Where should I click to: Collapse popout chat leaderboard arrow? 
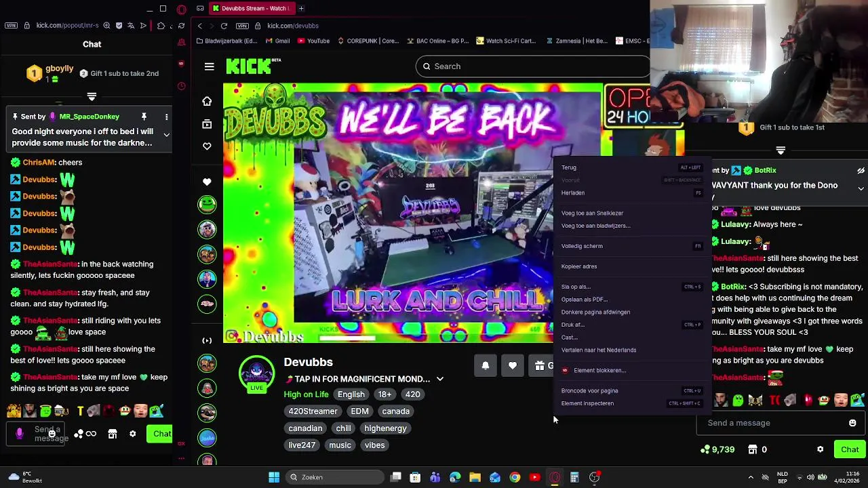pyautogui.click(x=92, y=97)
